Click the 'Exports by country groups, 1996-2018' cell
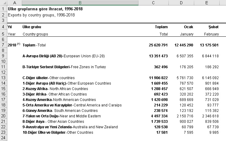Screen dimensions: 226x141 click(41, 15)
